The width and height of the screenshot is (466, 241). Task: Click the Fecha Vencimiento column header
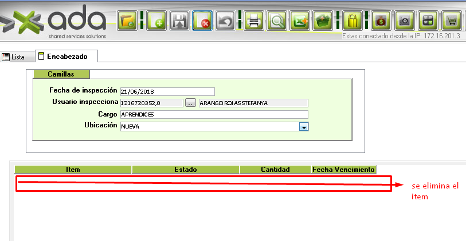click(343, 170)
